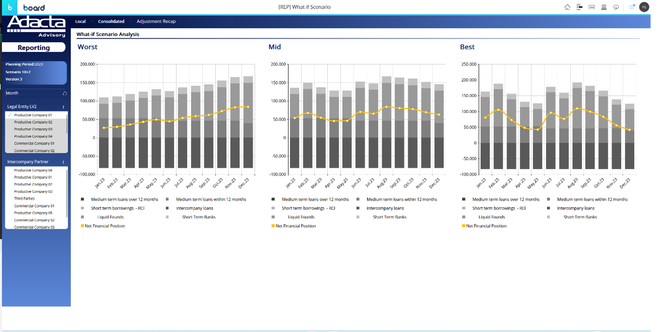Go to the Home icon
The height and width of the screenshot is (332, 660).
click(x=567, y=7)
